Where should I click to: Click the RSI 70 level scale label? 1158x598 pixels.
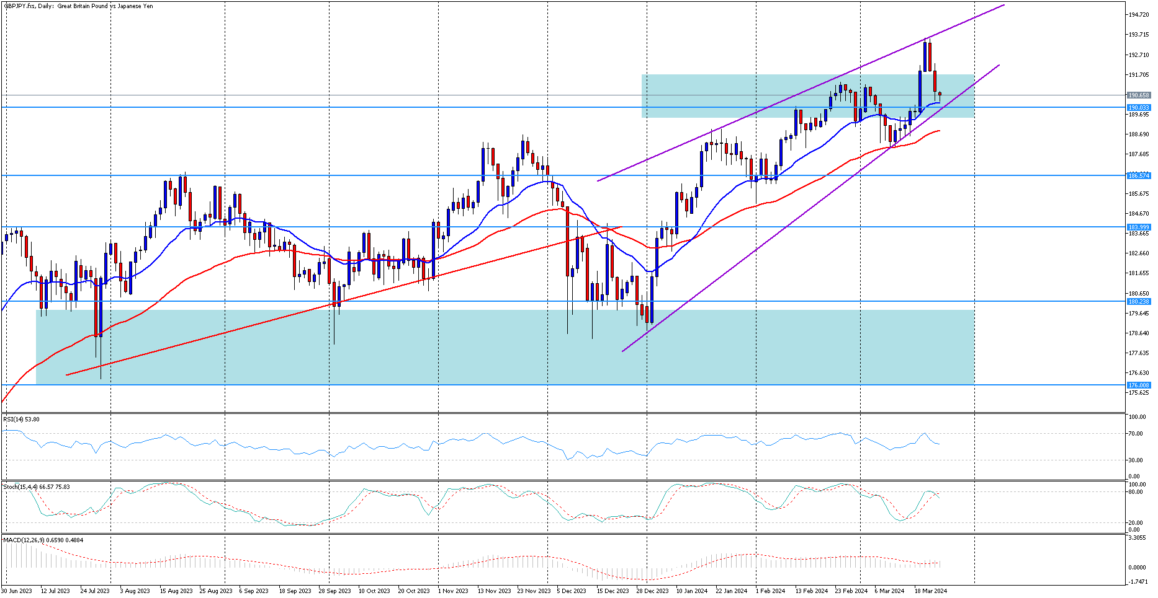[x=1136, y=434]
